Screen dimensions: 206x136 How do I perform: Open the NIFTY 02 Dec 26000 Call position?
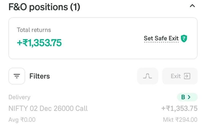pyautogui.click(x=48, y=108)
